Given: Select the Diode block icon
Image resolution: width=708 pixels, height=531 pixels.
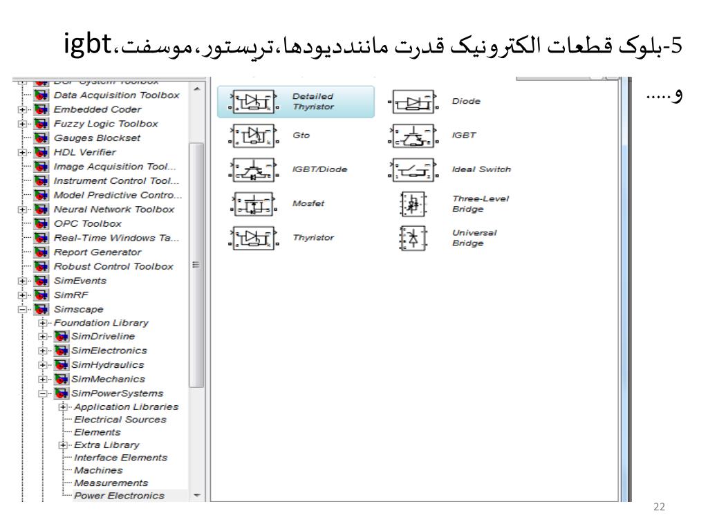Looking at the screenshot, I should 413,102.
